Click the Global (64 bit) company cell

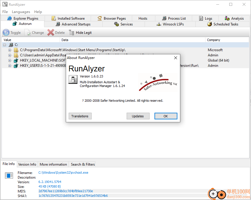click(x=218, y=60)
